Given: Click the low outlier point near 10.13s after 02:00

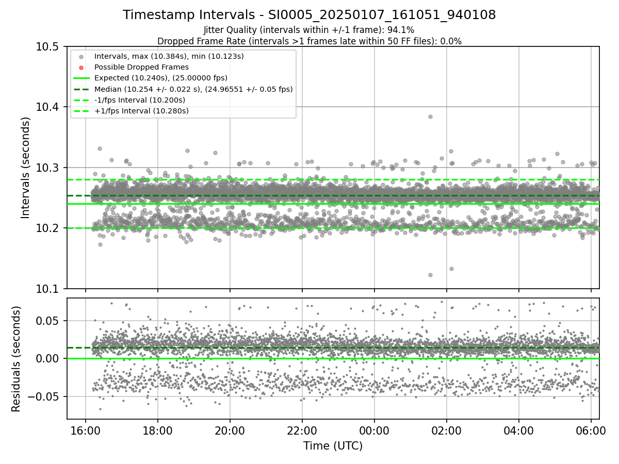Looking at the screenshot, I should click(451, 269).
